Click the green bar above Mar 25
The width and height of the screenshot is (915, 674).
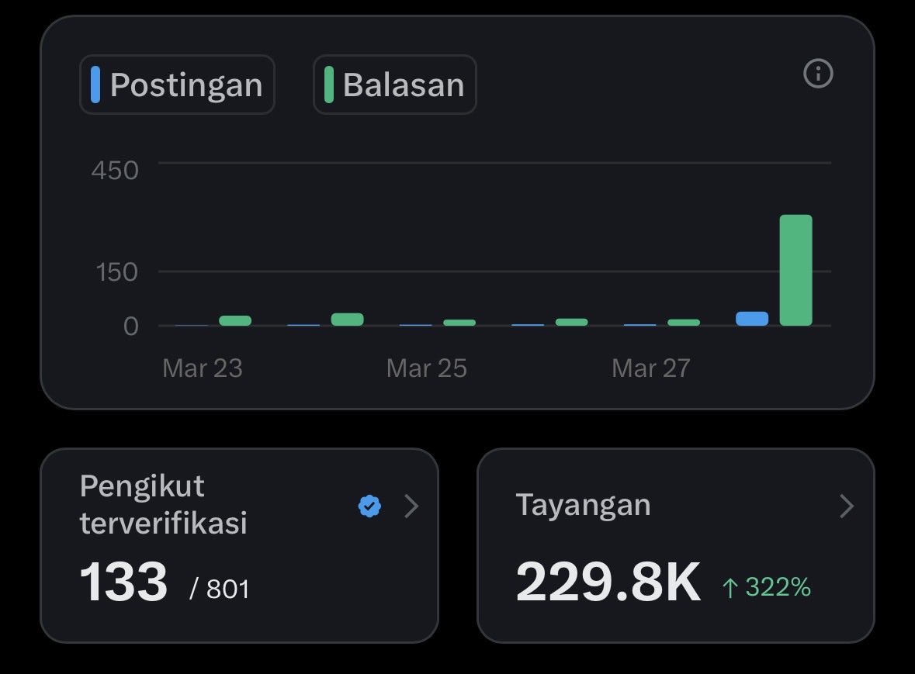459,320
